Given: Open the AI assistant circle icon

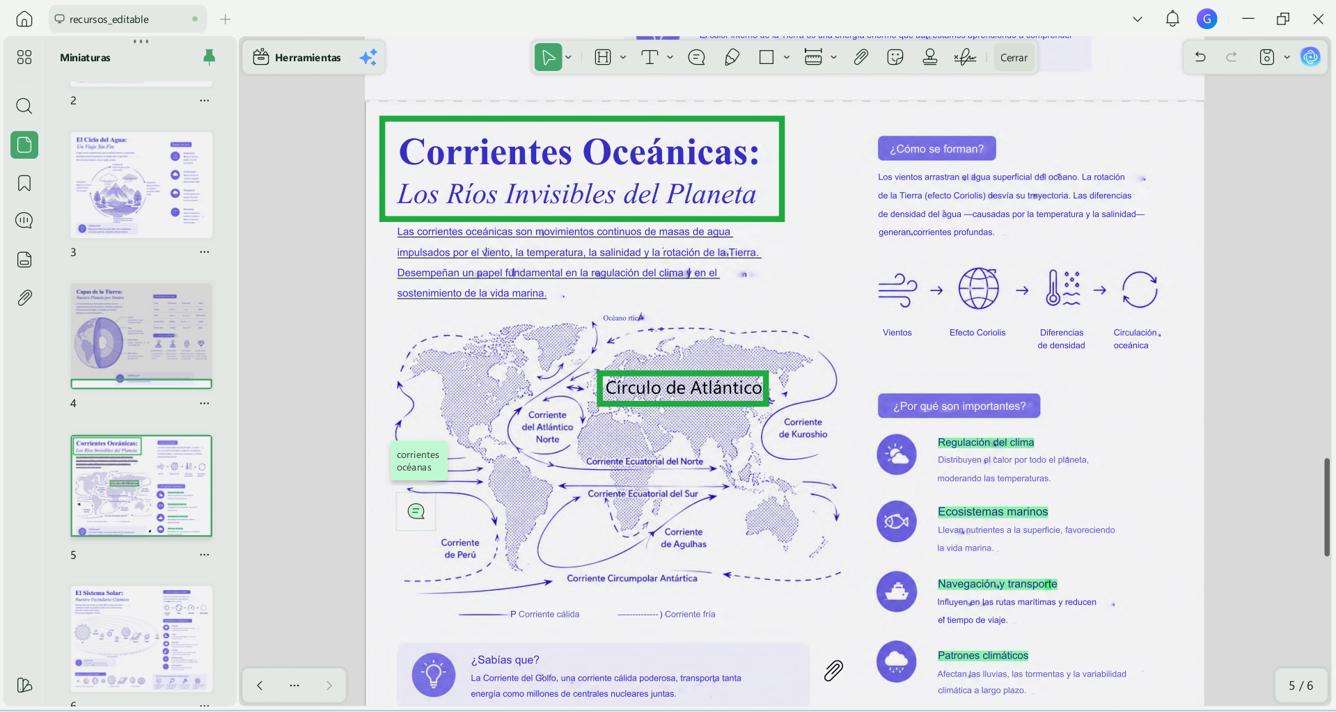Looking at the screenshot, I should coord(1310,57).
